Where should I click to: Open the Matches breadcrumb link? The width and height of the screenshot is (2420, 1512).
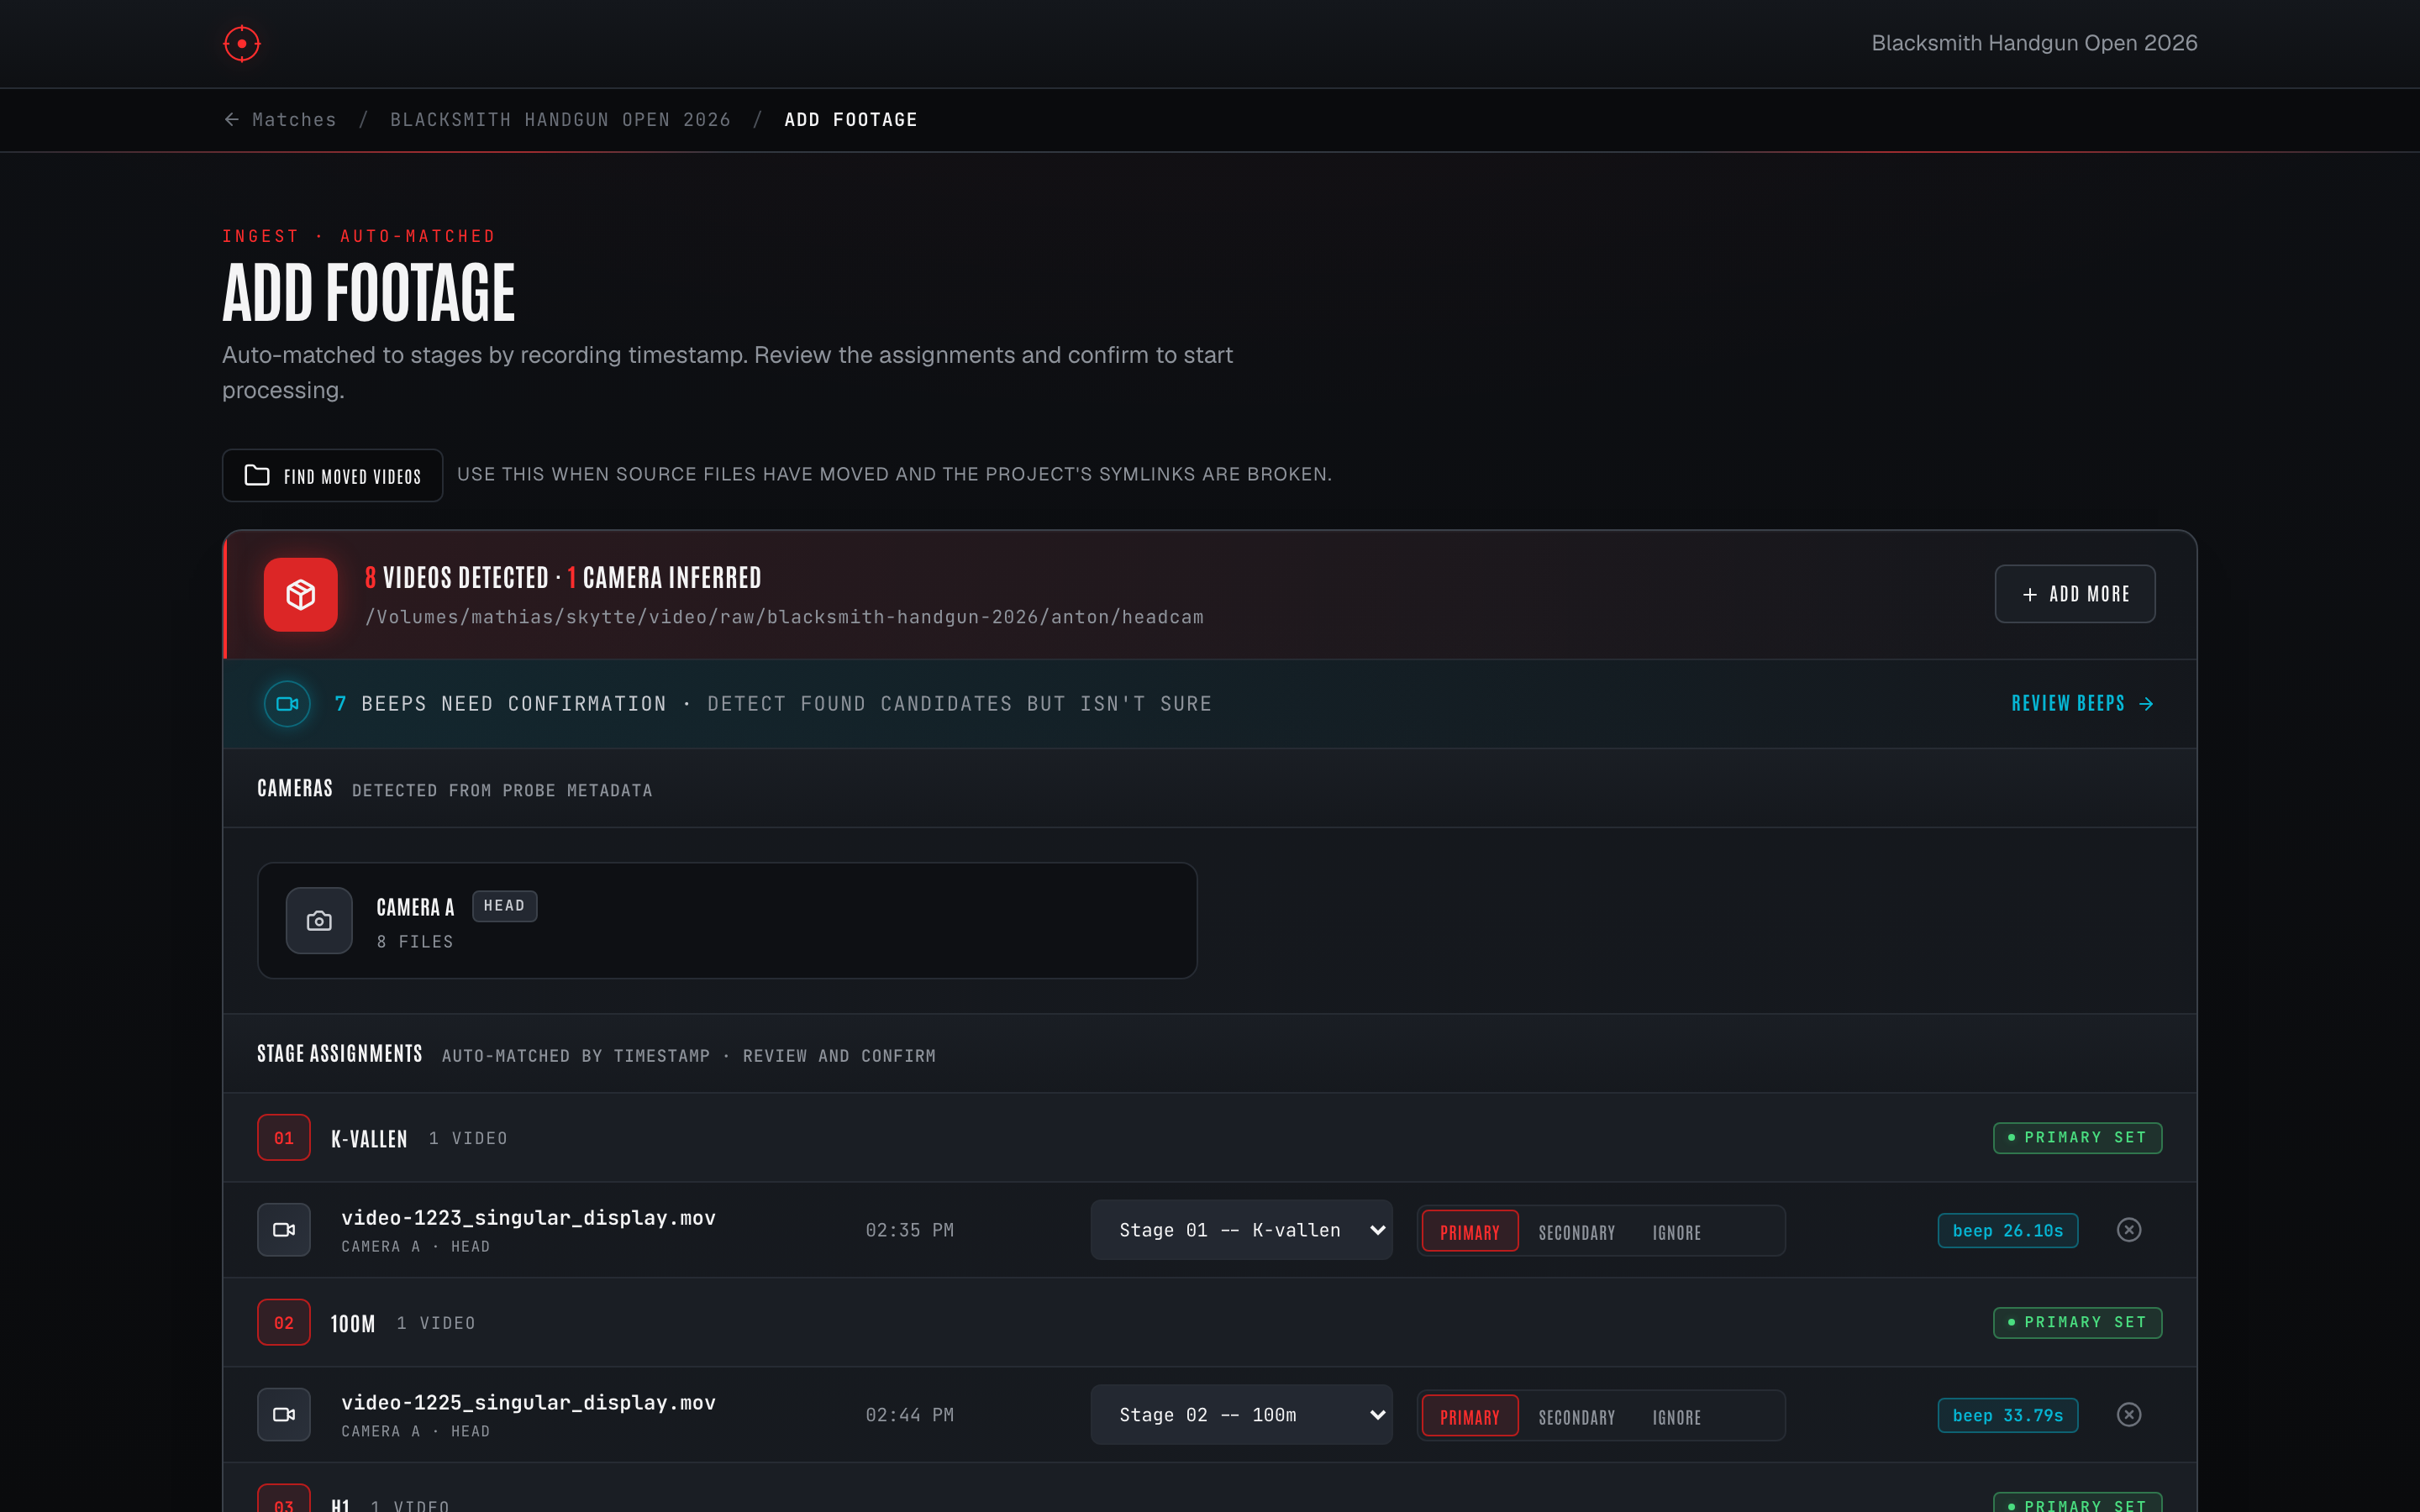[293, 119]
